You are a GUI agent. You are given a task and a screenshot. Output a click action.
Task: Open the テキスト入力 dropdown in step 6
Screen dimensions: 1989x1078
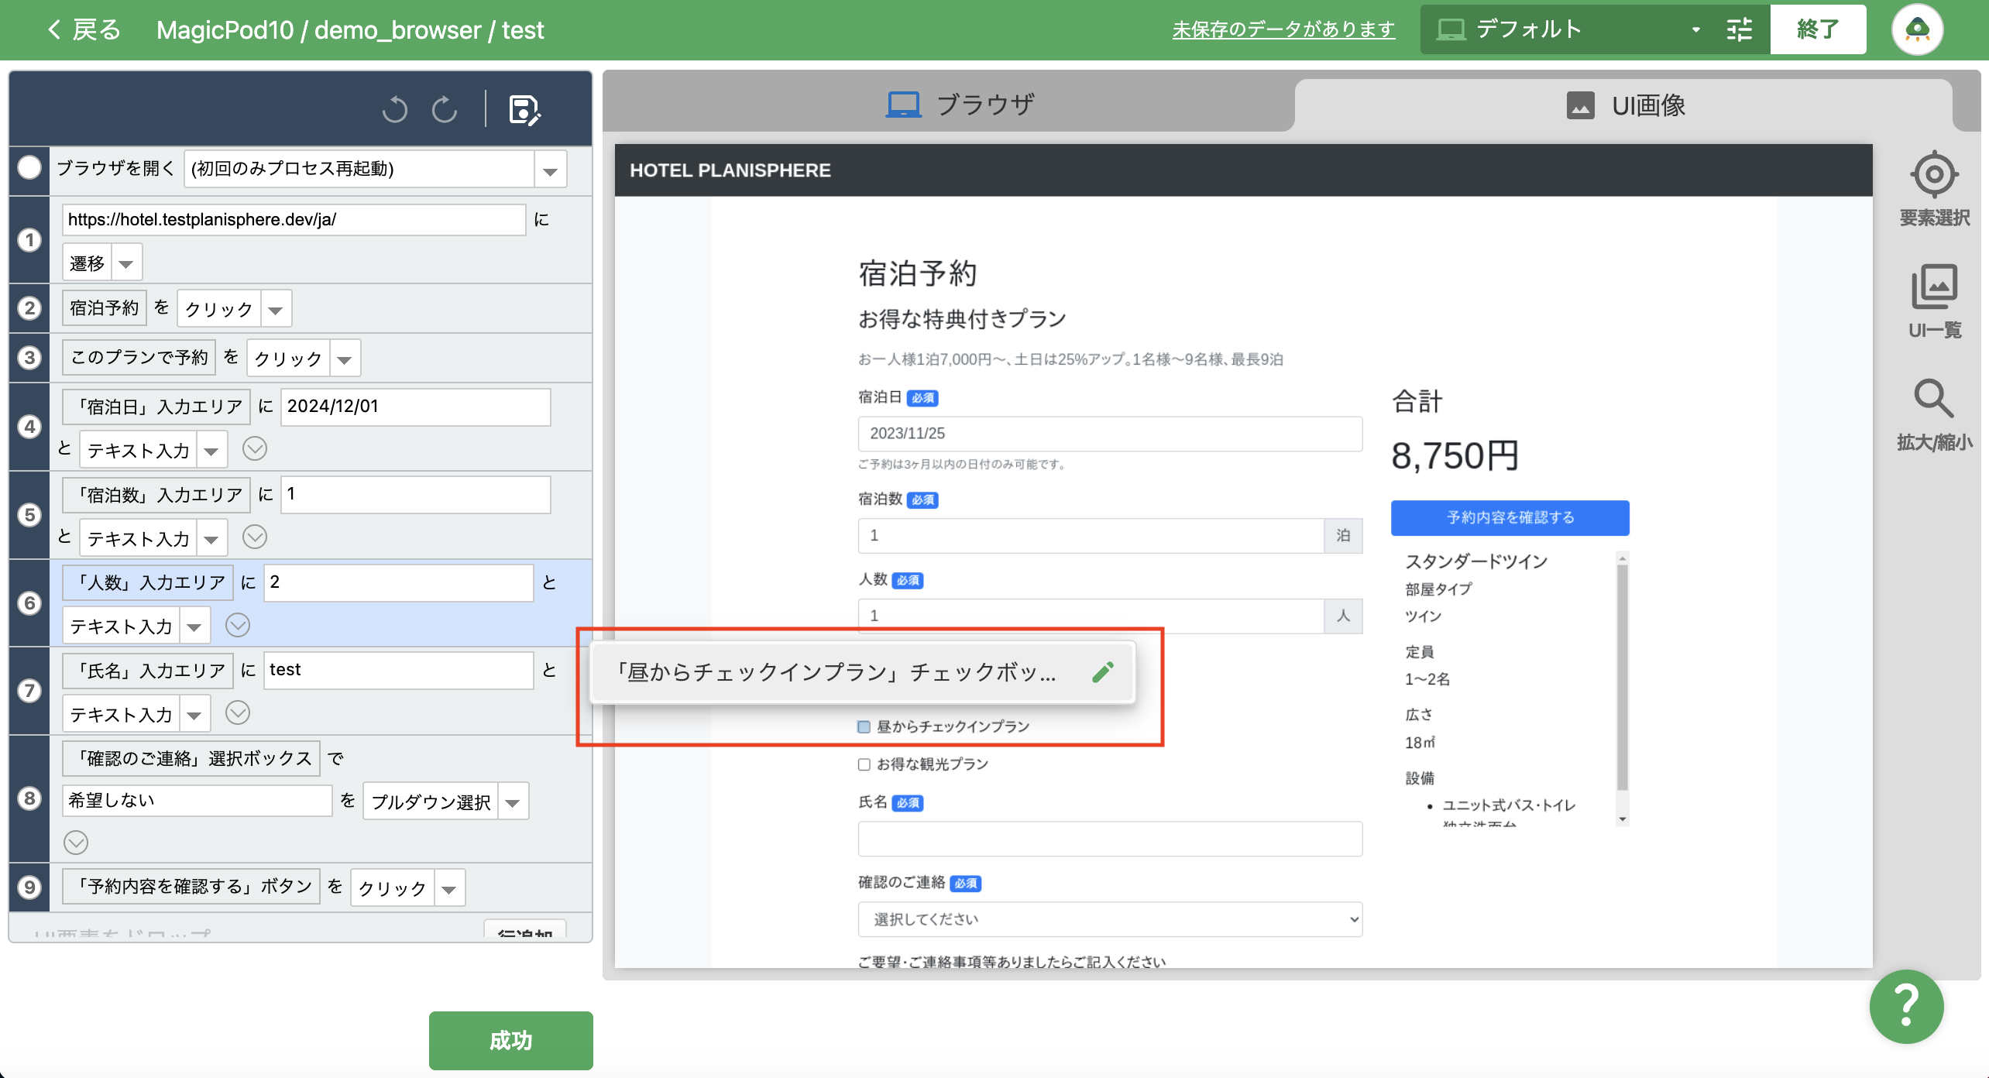click(194, 627)
